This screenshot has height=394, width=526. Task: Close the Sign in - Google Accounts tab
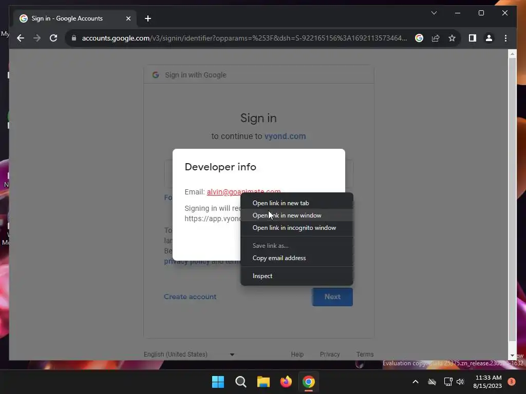(x=128, y=18)
